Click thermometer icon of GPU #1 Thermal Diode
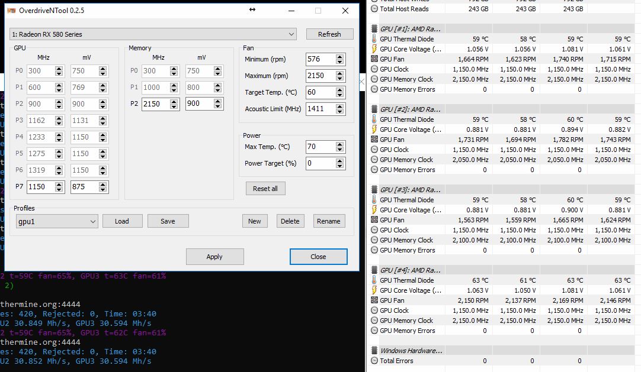The image size is (641, 372). coord(374,39)
